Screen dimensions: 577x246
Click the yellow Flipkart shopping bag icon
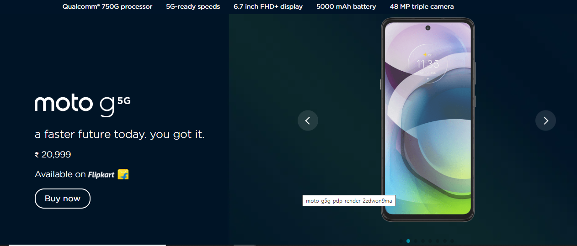point(123,174)
